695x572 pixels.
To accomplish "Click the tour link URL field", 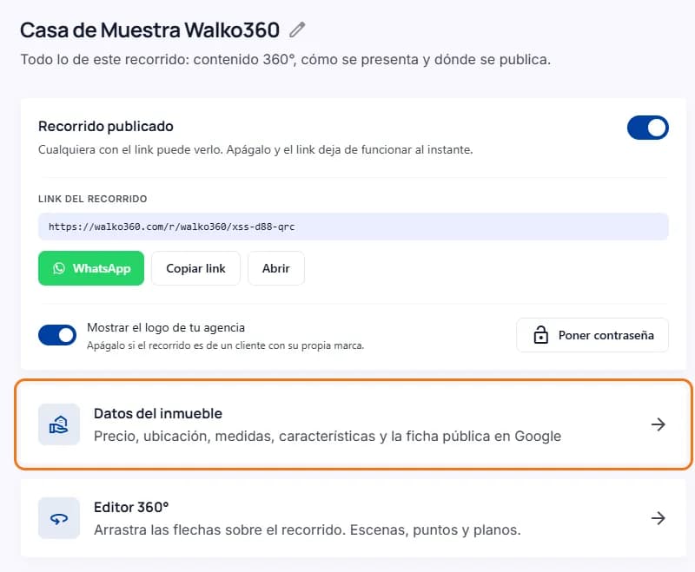I will click(x=353, y=227).
